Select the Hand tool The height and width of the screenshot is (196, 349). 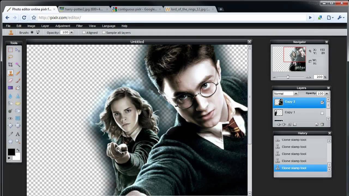tap(10, 141)
